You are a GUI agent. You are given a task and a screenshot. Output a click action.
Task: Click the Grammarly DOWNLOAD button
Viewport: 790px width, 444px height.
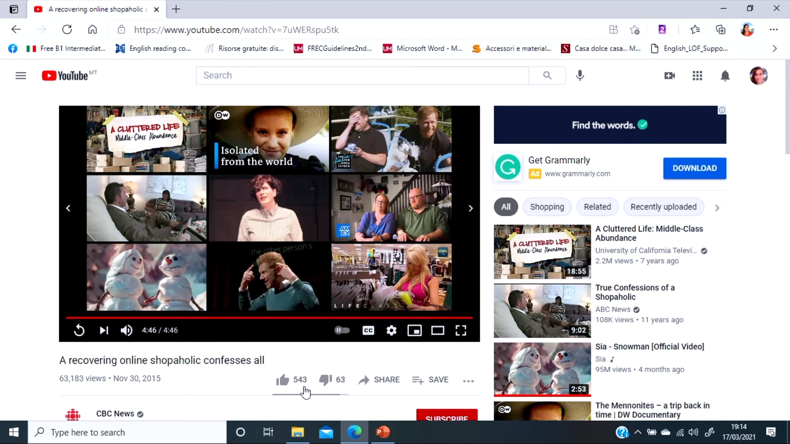[695, 168]
